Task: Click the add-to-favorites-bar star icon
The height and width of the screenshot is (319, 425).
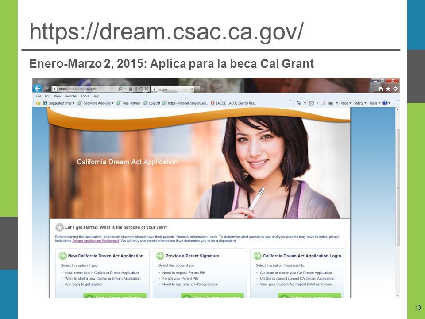Action: [38, 103]
